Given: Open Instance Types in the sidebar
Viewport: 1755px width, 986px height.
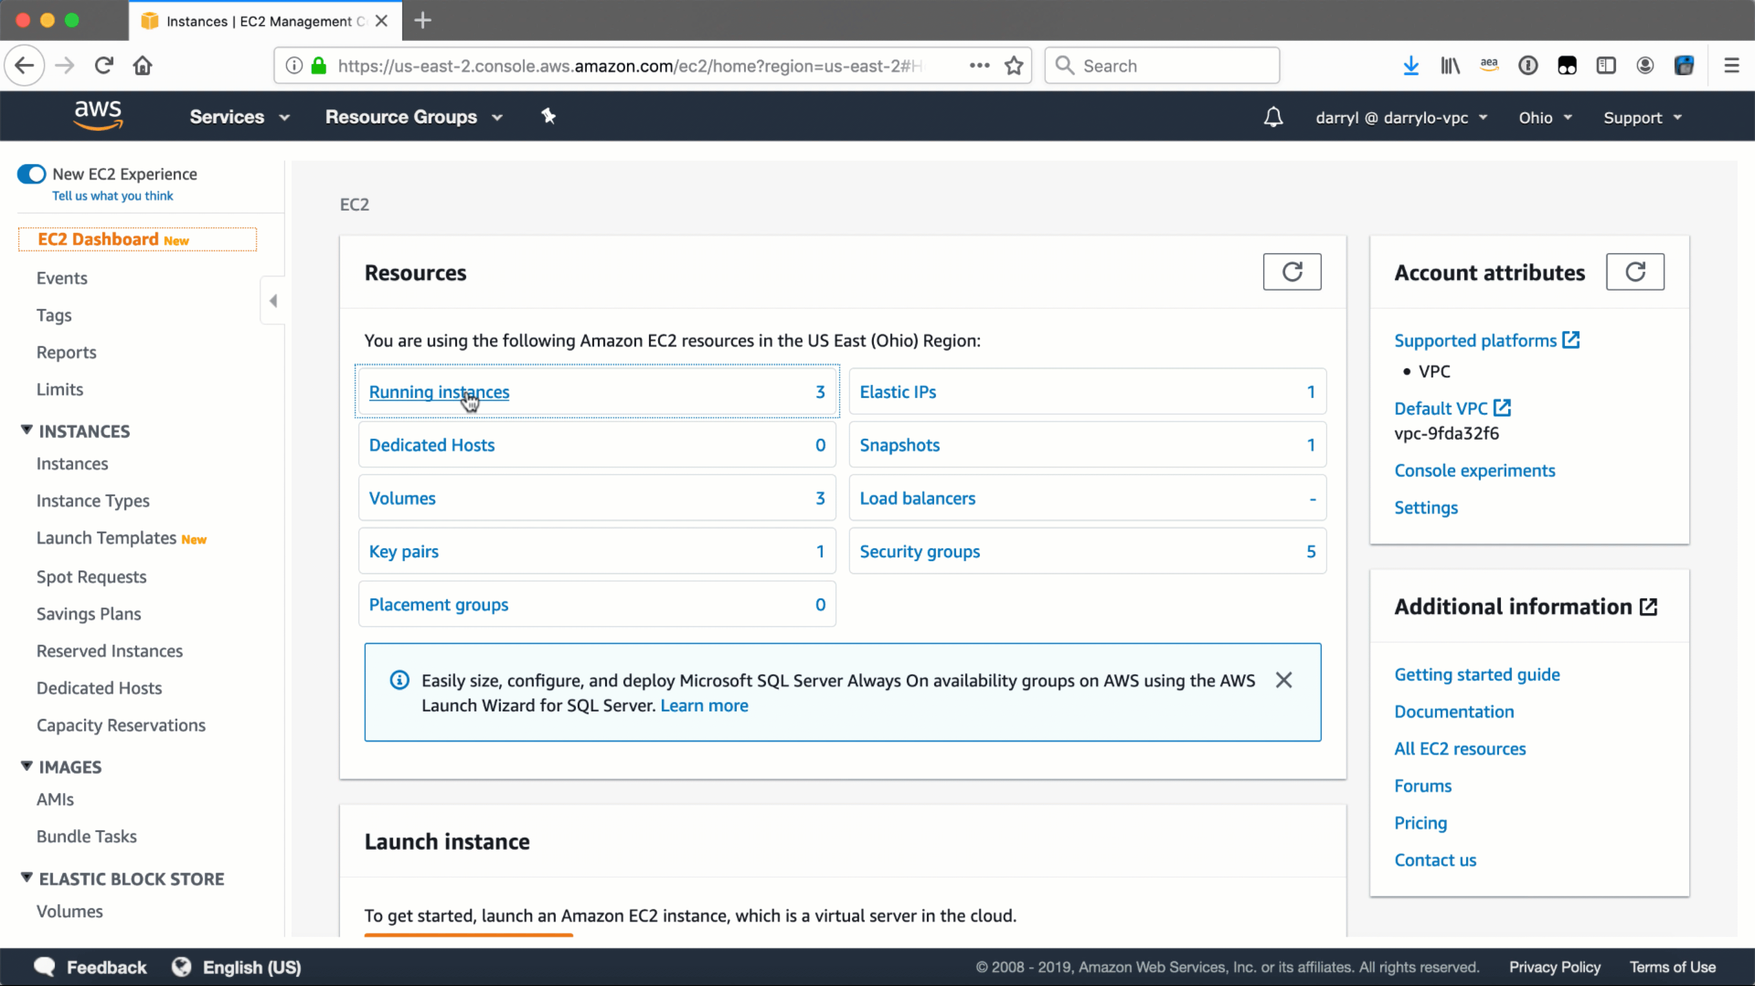Looking at the screenshot, I should click(x=93, y=500).
